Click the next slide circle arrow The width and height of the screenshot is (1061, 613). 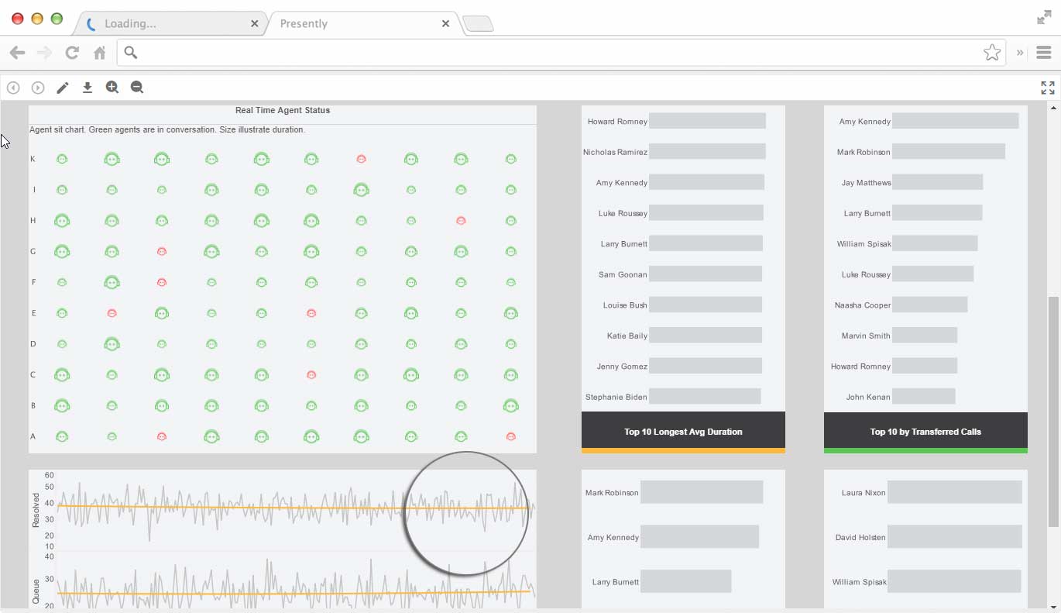(x=38, y=88)
